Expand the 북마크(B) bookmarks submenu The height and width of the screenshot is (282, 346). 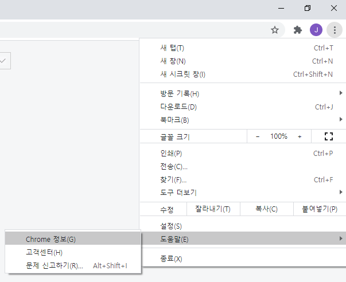click(243, 120)
